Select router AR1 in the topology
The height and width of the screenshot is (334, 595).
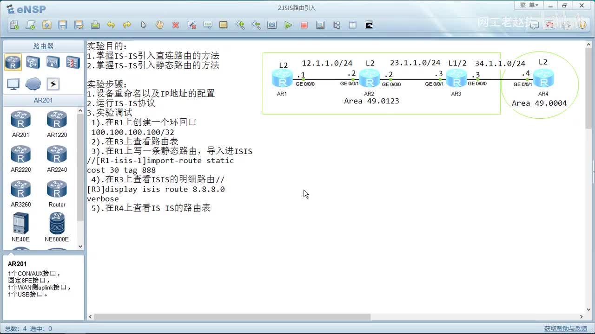tap(282, 78)
